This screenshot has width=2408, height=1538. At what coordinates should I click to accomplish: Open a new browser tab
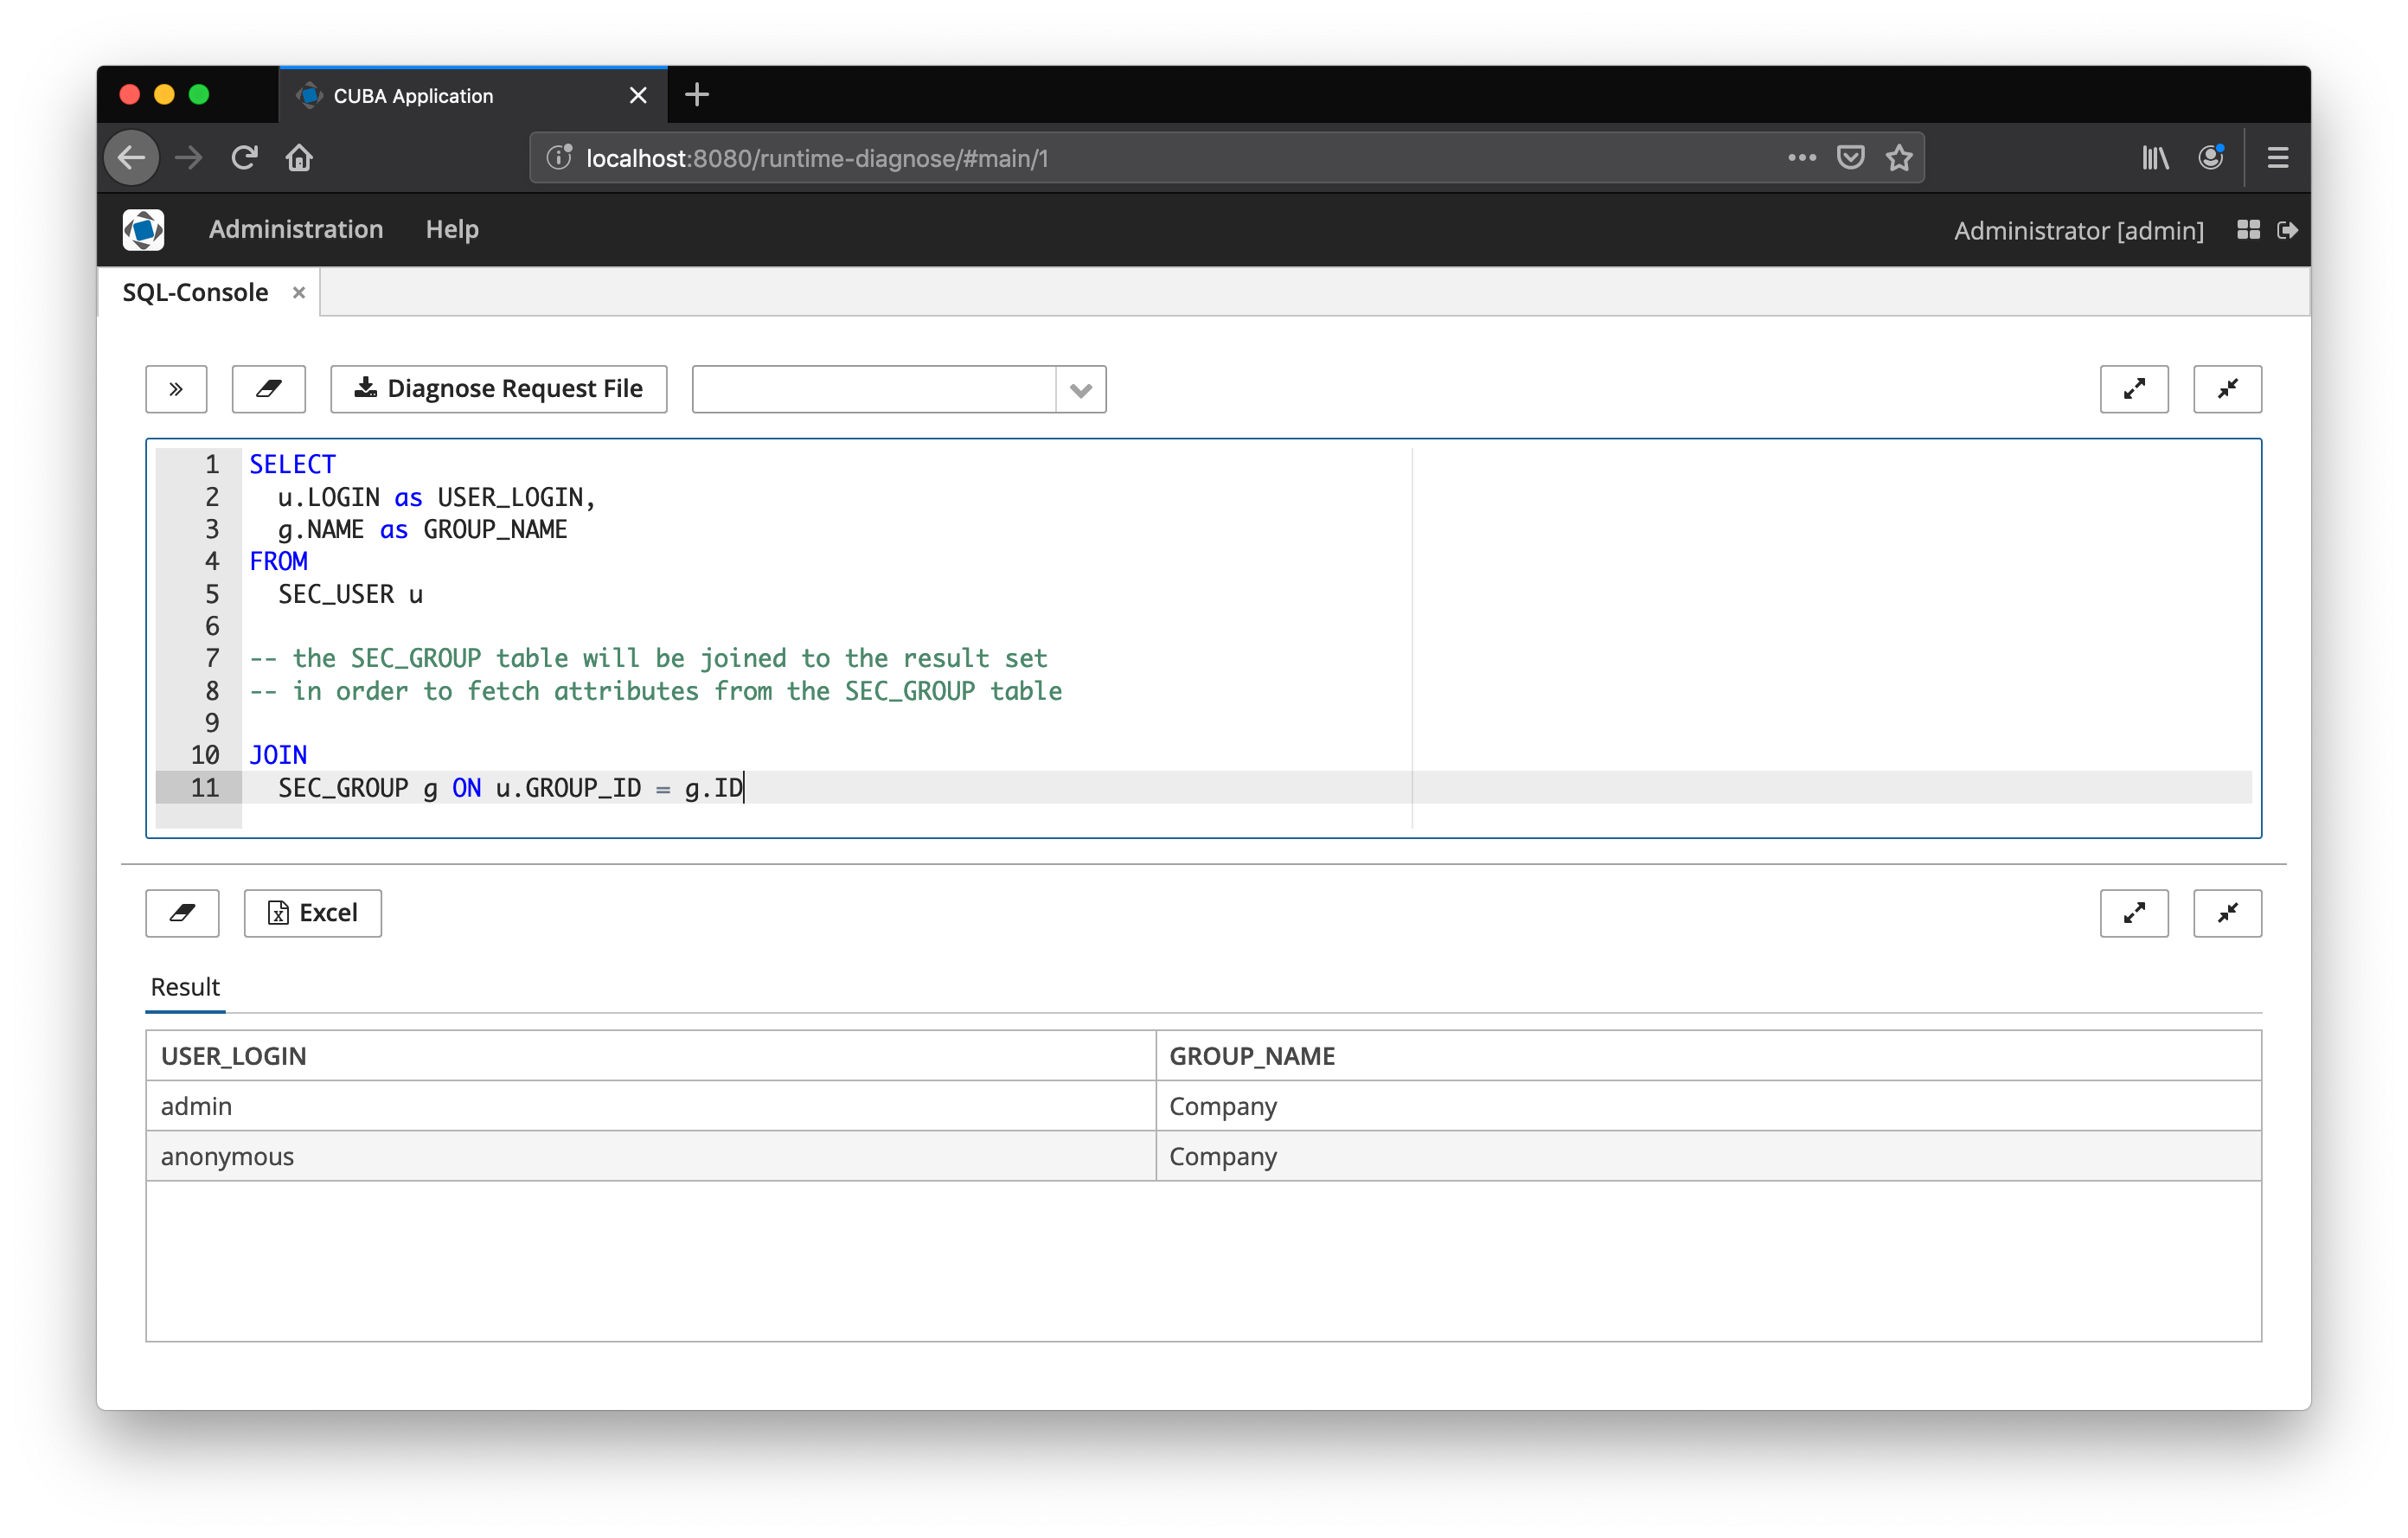point(697,95)
